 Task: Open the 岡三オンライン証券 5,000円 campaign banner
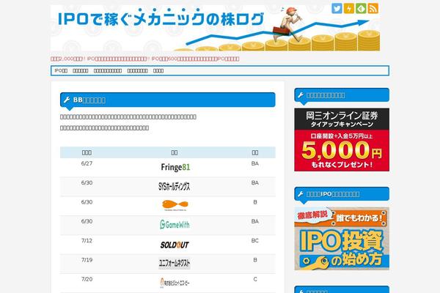coord(342,140)
